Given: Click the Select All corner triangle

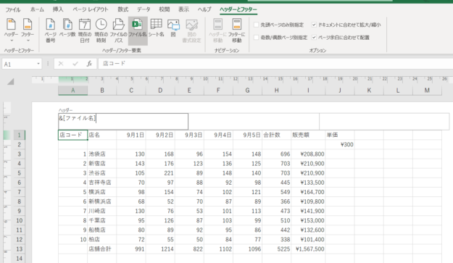Looking at the screenshot, I should [x=11, y=82].
